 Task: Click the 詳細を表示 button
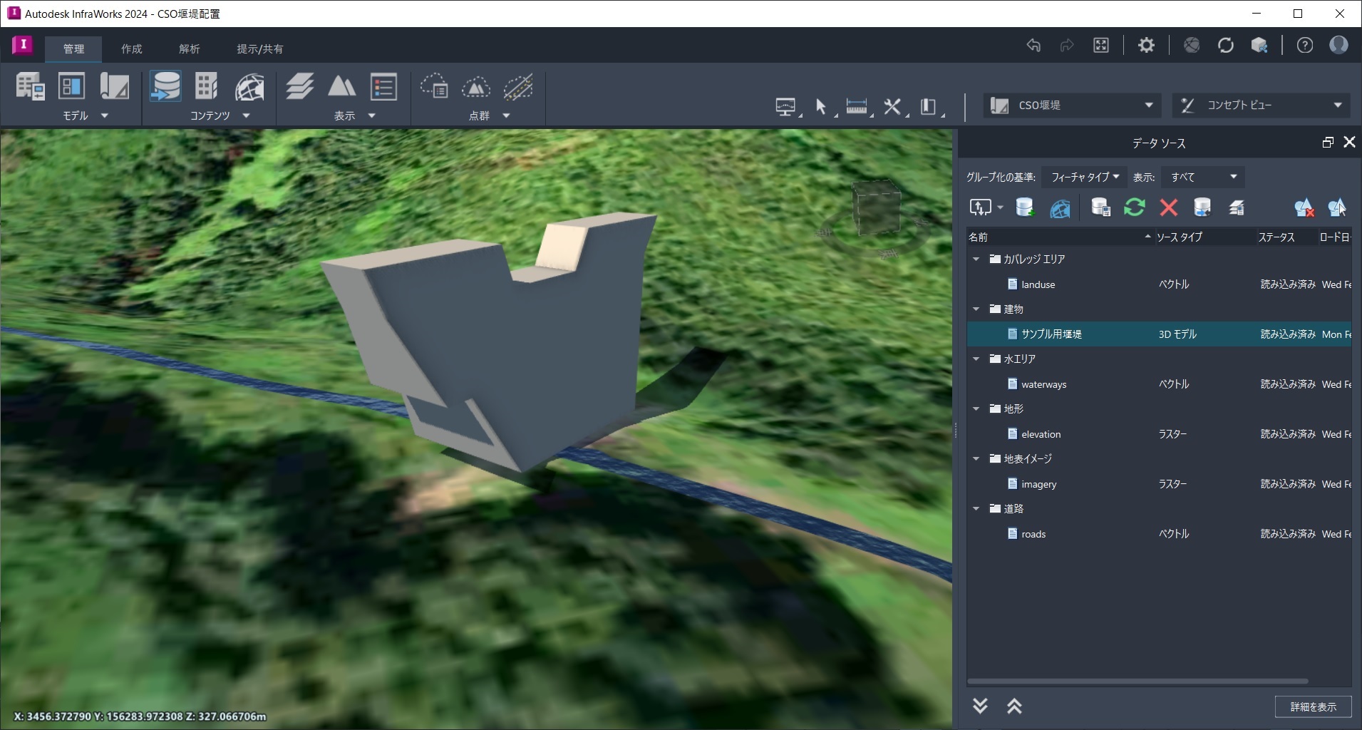pyautogui.click(x=1312, y=706)
